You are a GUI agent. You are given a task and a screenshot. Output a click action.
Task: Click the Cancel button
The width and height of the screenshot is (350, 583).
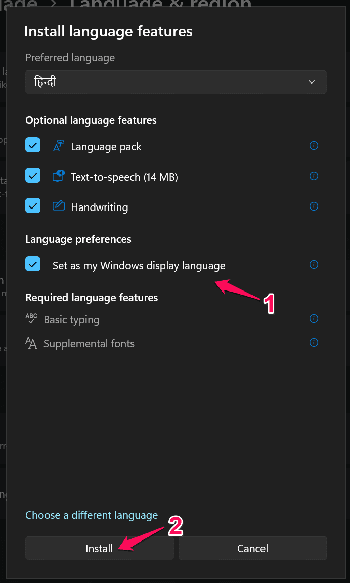(x=252, y=548)
